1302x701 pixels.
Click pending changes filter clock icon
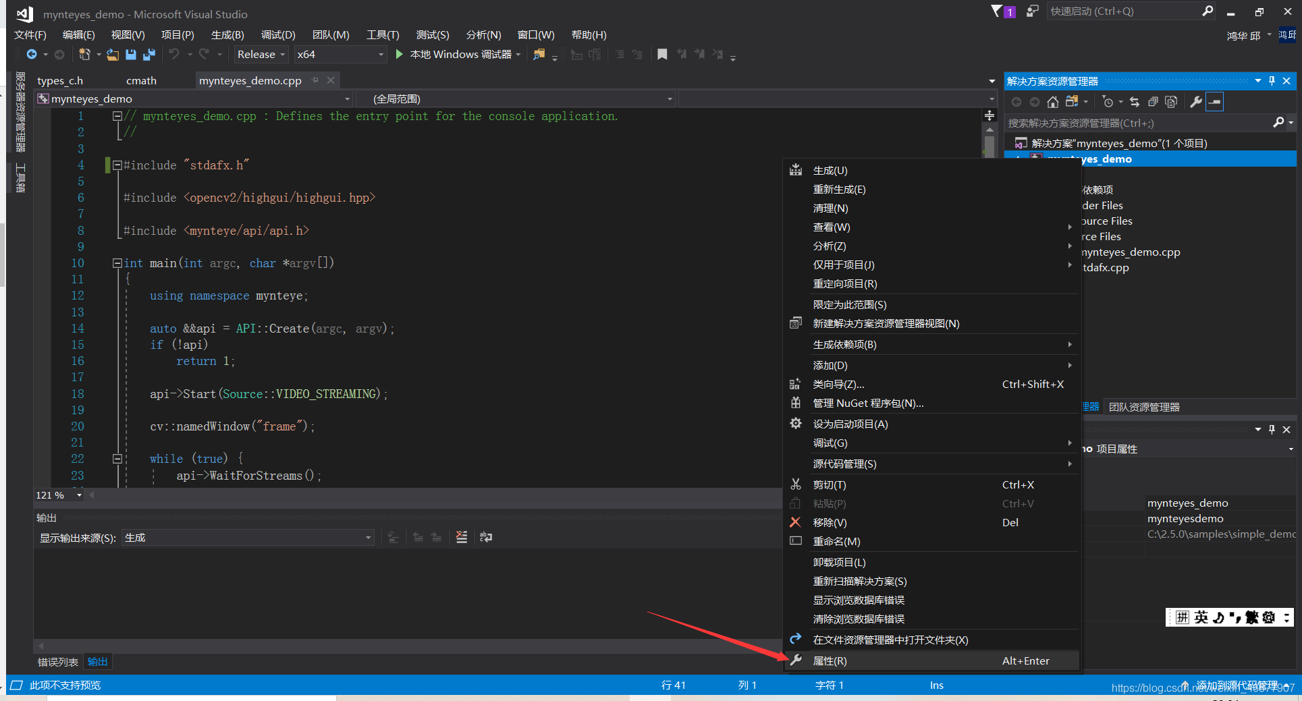[1108, 102]
